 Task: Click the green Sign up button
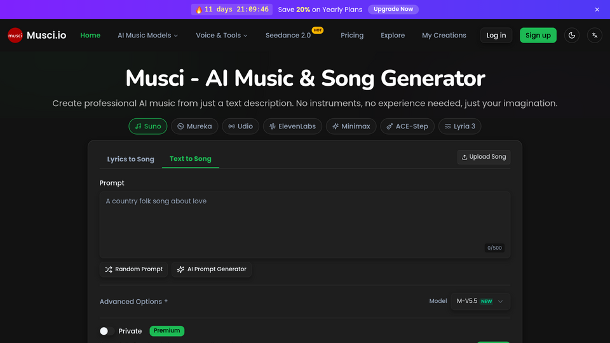click(x=538, y=36)
